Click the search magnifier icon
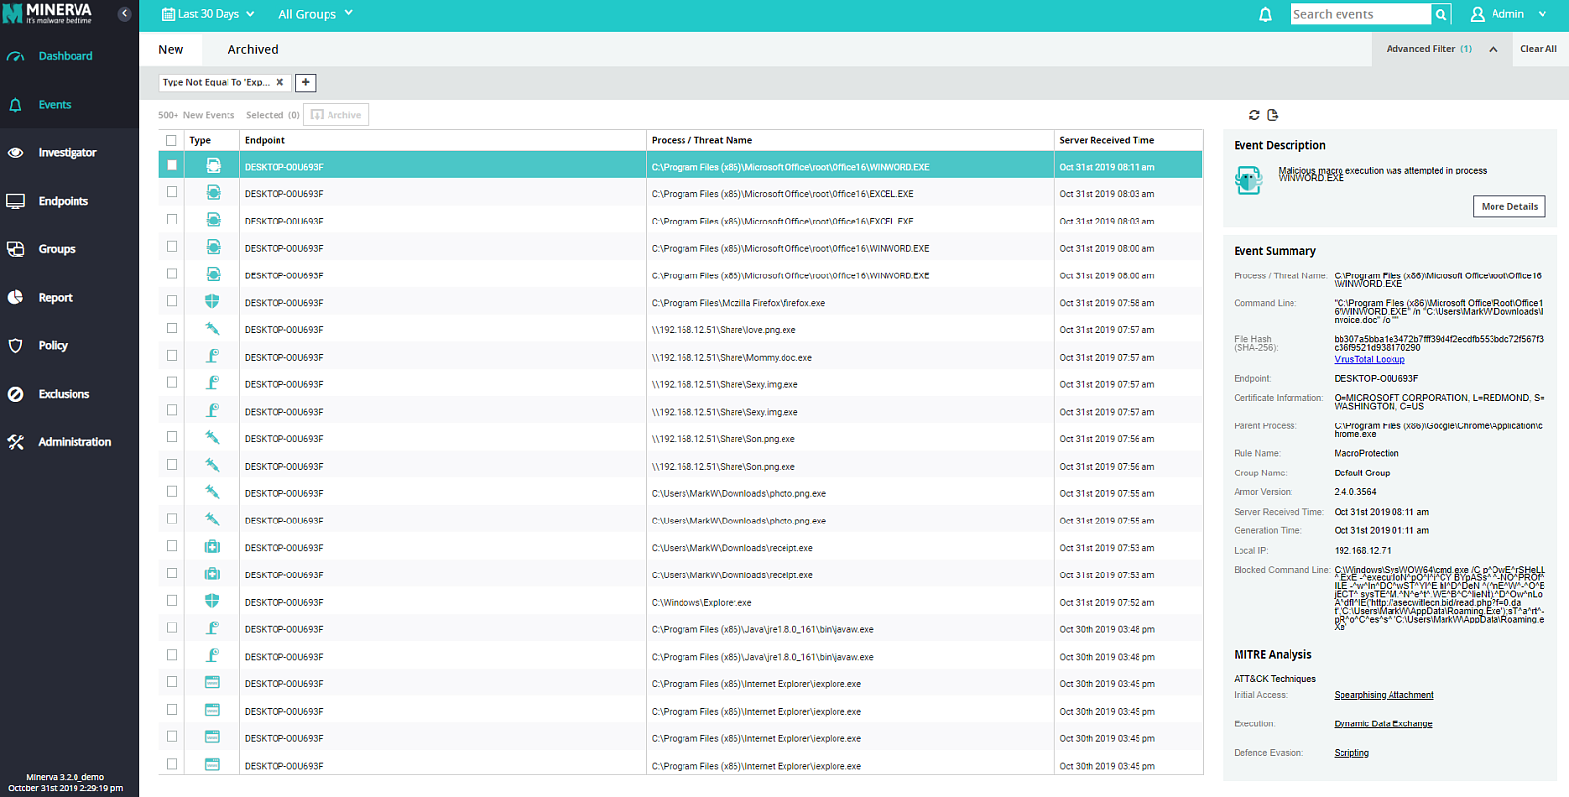Viewport: 1569px width, 797px height. [1441, 14]
